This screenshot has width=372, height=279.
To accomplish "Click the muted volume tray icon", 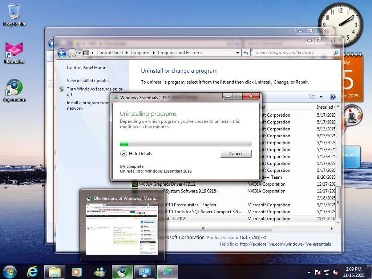I will [335, 272].
